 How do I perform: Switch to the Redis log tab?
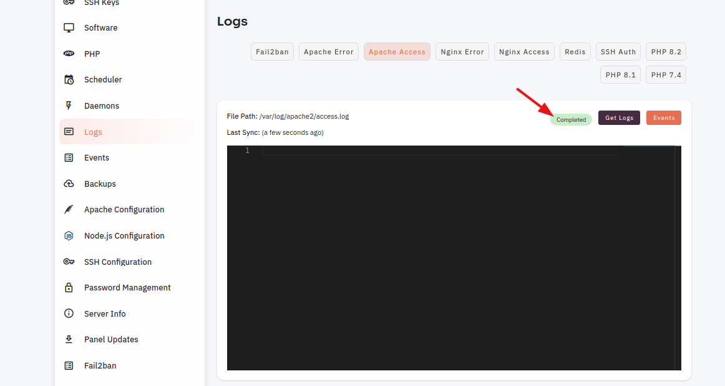tap(575, 52)
